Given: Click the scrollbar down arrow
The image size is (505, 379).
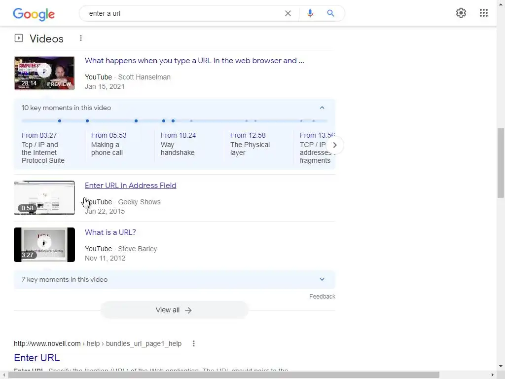Looking at the screenshot, I should [501, 367].
